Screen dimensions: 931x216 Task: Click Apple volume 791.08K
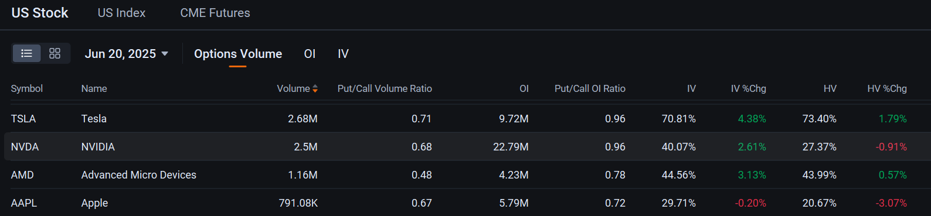(298, 203)
